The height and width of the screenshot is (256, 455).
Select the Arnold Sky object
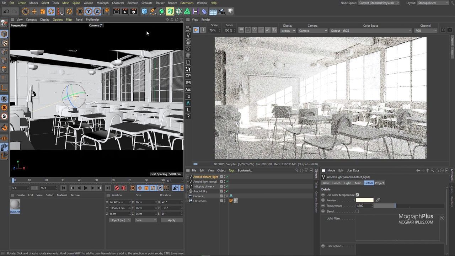click(x=200, y=191)
